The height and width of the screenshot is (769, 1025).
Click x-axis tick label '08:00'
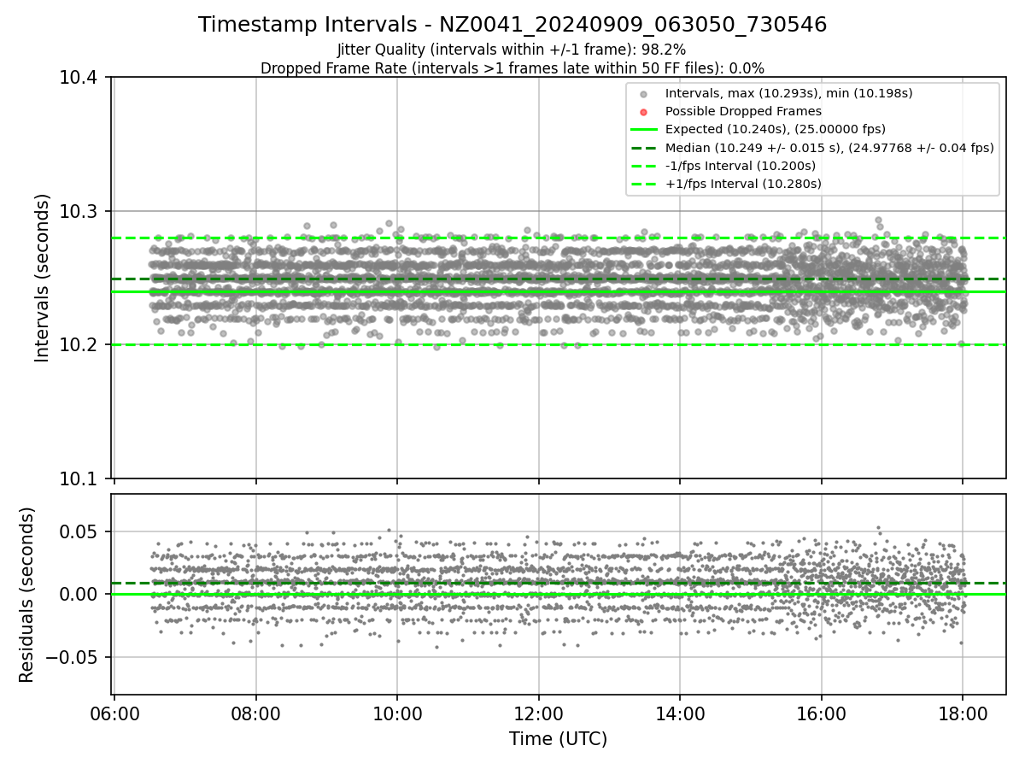256,714
